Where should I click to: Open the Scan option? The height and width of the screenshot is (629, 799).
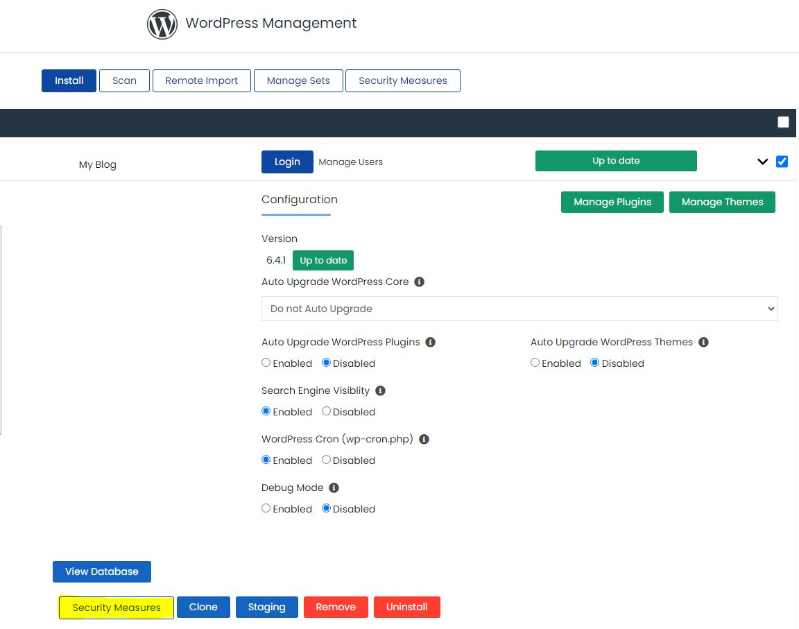[124, 80]
